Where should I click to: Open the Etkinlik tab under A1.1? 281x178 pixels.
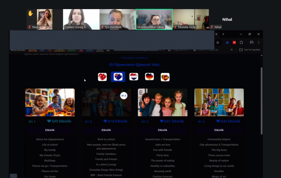tap(50, 130)
